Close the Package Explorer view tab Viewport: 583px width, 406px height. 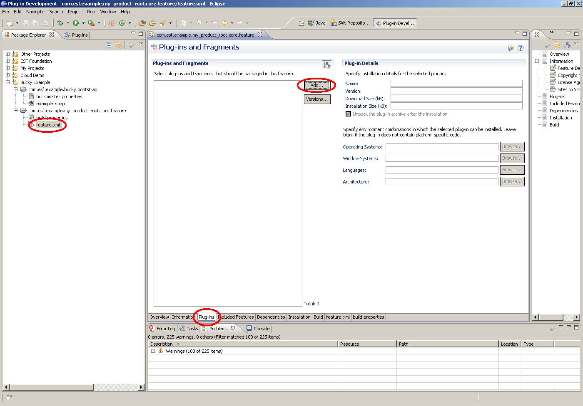(x=52, y=35)
